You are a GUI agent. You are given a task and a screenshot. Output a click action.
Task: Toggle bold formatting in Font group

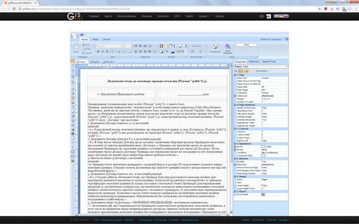[x=98, y=52]
